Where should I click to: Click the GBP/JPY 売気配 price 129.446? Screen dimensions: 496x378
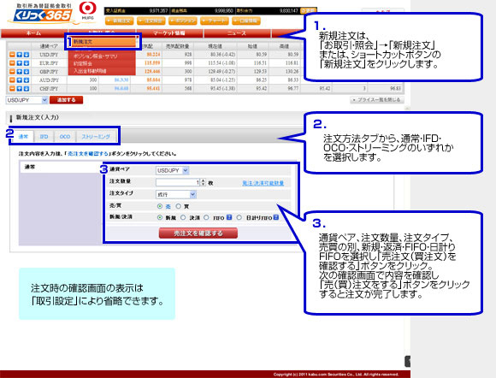point(152,72)
